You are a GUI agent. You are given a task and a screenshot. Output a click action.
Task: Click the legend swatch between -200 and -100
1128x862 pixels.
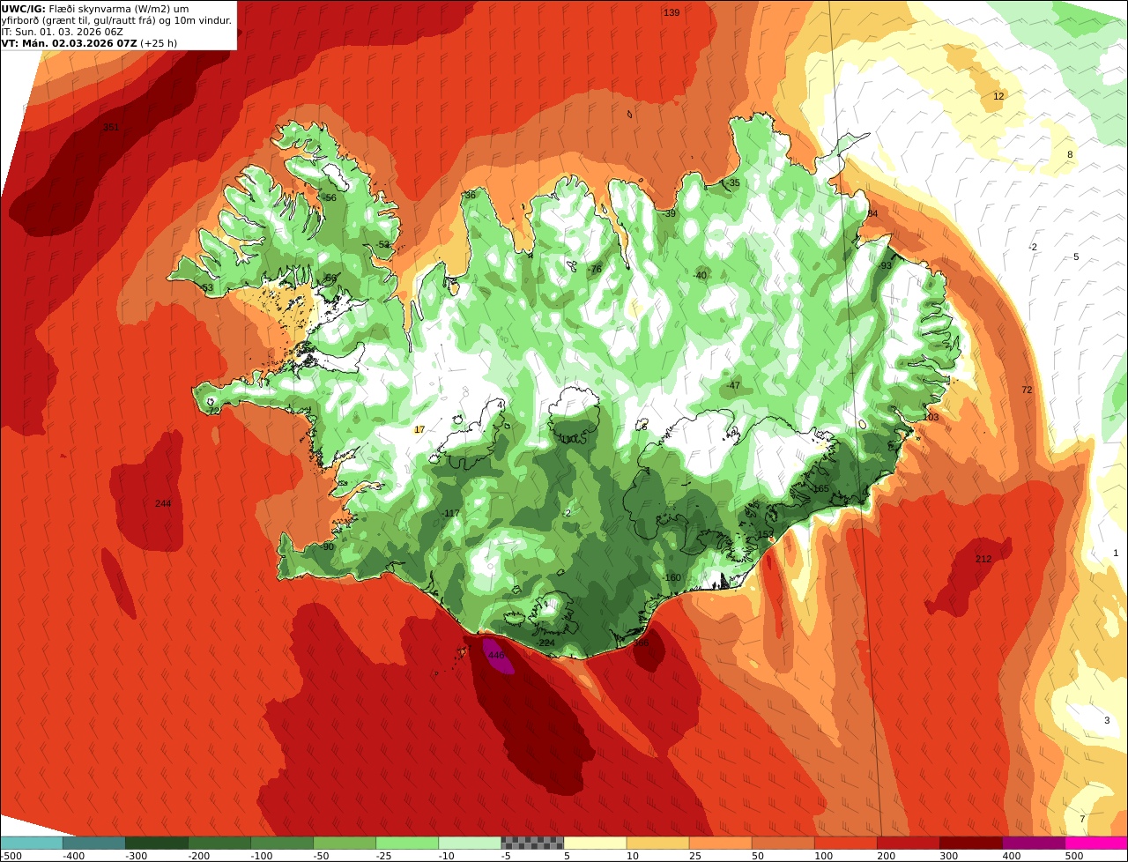pyautogui.click(x=219, y=843)
